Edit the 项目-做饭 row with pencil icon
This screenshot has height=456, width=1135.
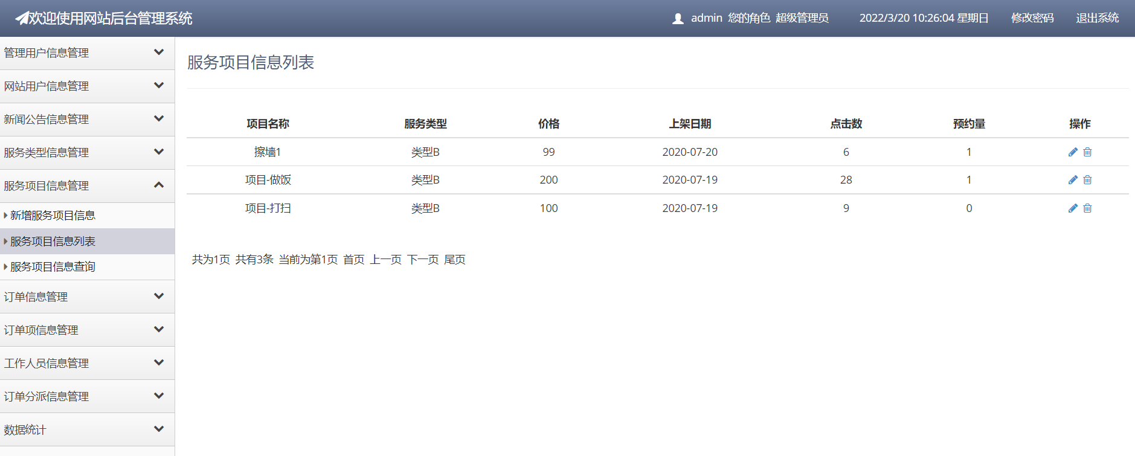point(1073,180)
